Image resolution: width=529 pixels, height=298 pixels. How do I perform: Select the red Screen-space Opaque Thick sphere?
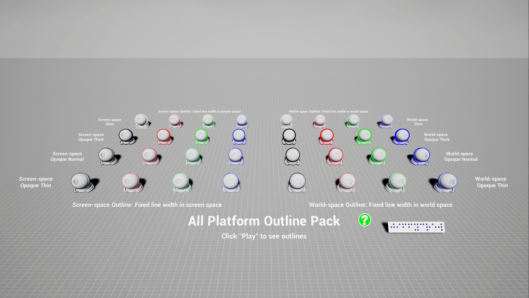[164, 135]
